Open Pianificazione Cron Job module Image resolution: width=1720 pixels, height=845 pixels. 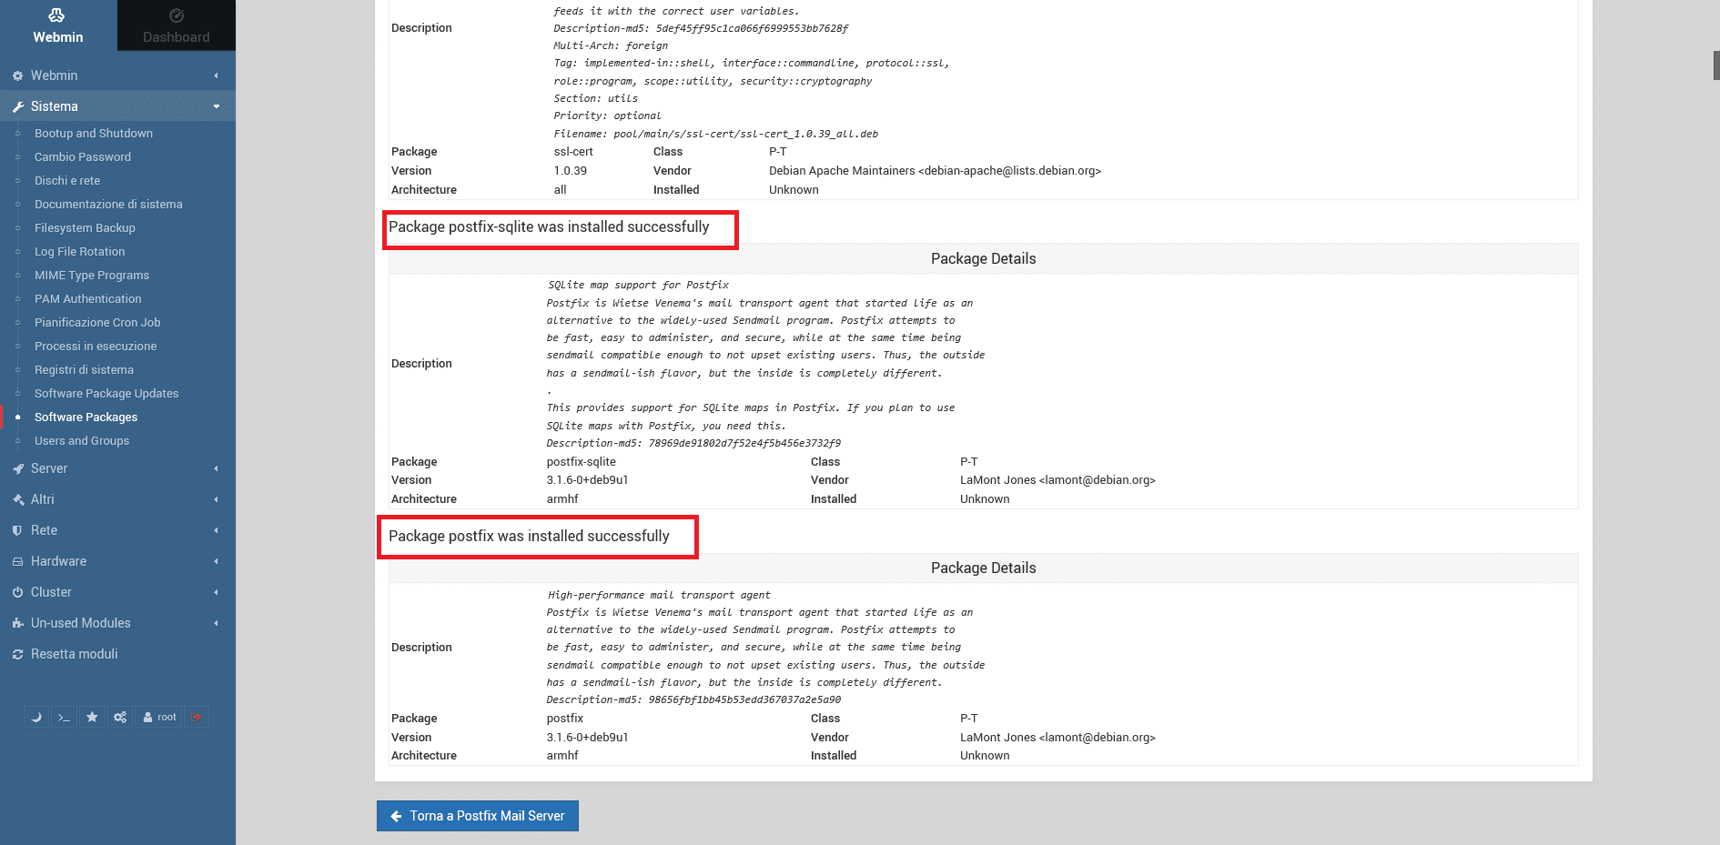97,322
